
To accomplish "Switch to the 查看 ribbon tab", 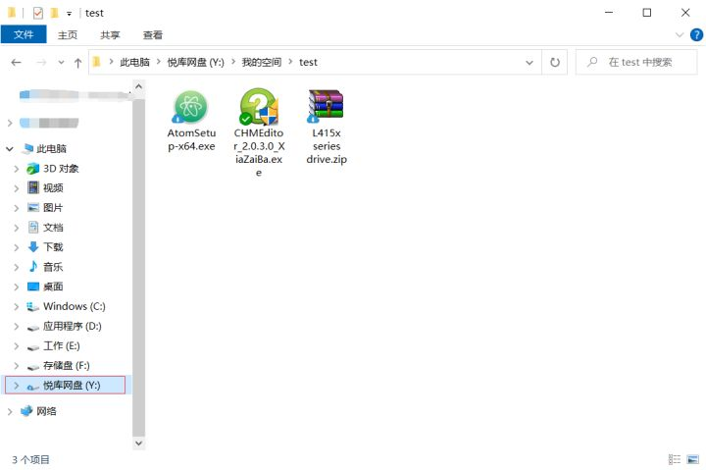I will 153,34.
